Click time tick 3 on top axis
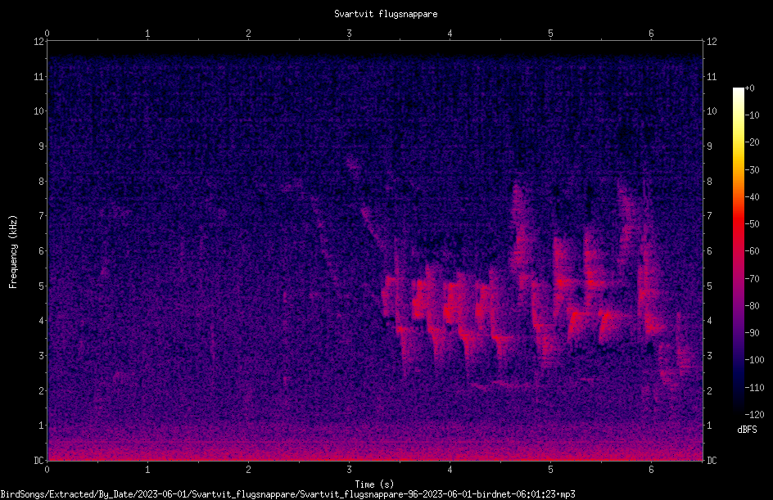 click(349, 34)
